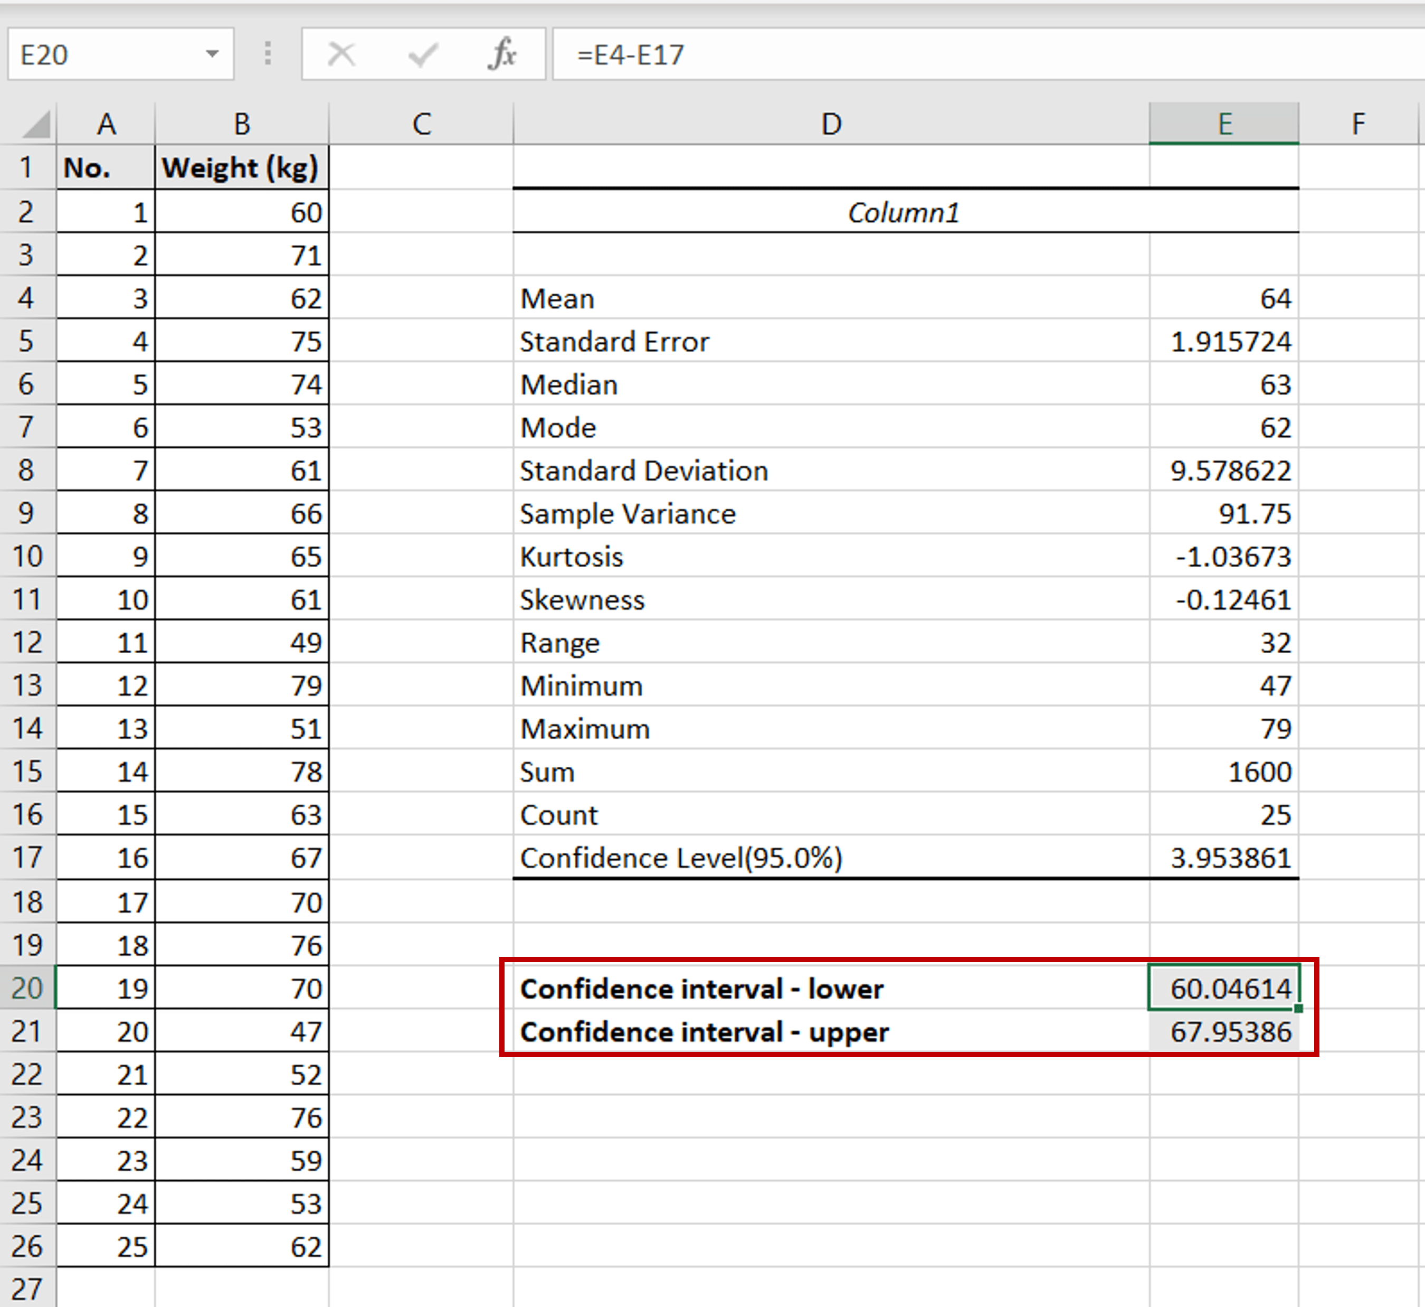Click the Confidence Level(95.0%) label cell
This screenshot has height=1307, width=1425.
(x=777, y=858)
